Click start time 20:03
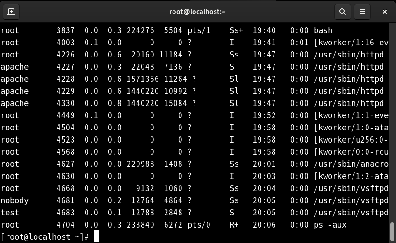This screenshot has width=396, height=243. click(x=264, y=176)
